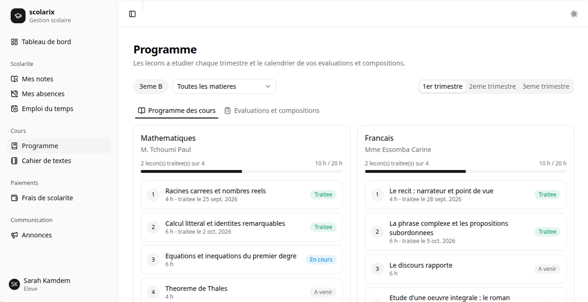Click A venir badge on Theoreme de Thales
Viewport: 588px width, 302px height.
coord(323,292)
